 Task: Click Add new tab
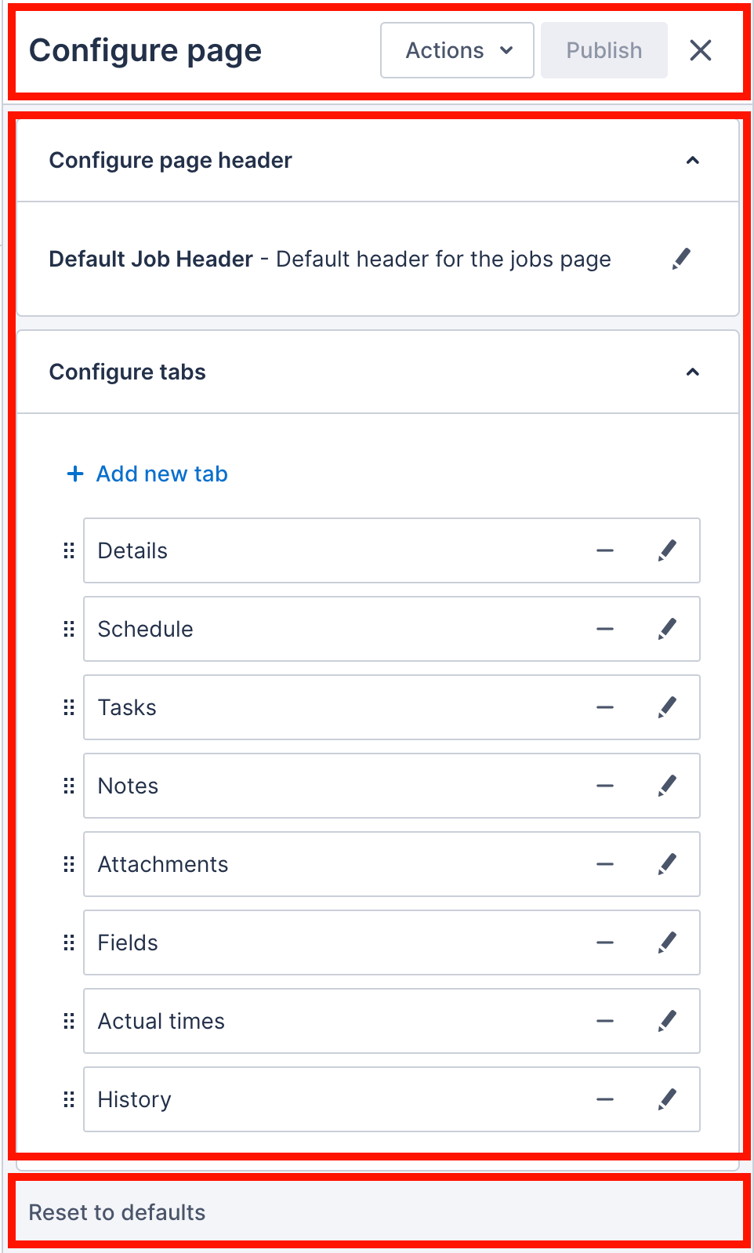161,474
